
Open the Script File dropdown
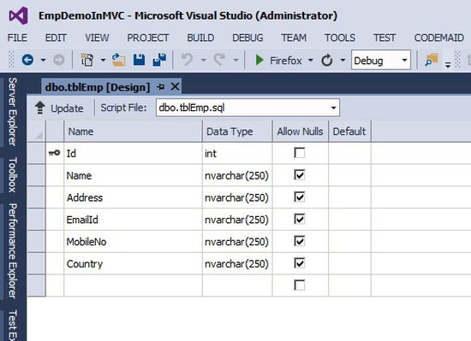click(x=333, y=108)
